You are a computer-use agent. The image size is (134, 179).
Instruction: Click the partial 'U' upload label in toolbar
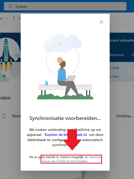(x=19, y=18)
